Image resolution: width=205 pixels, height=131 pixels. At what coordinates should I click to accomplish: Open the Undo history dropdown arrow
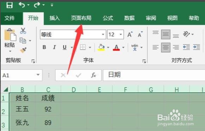click(x=29, y=5)
